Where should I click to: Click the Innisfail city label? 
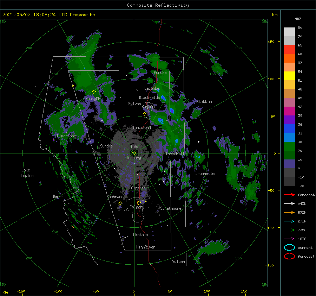(x=142, y=127)
